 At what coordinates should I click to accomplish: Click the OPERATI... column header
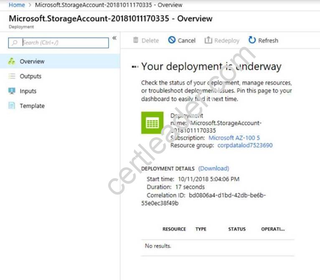click(273, 229)
